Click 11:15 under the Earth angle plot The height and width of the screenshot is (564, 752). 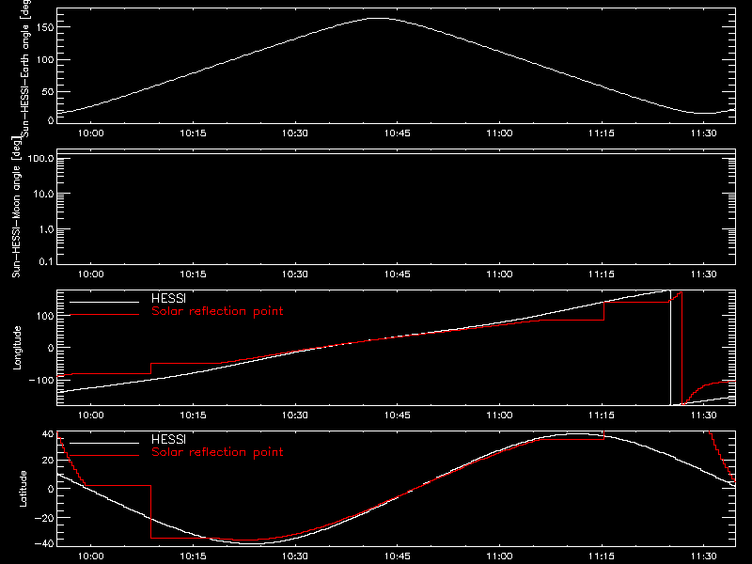click(x=602, y=133)
